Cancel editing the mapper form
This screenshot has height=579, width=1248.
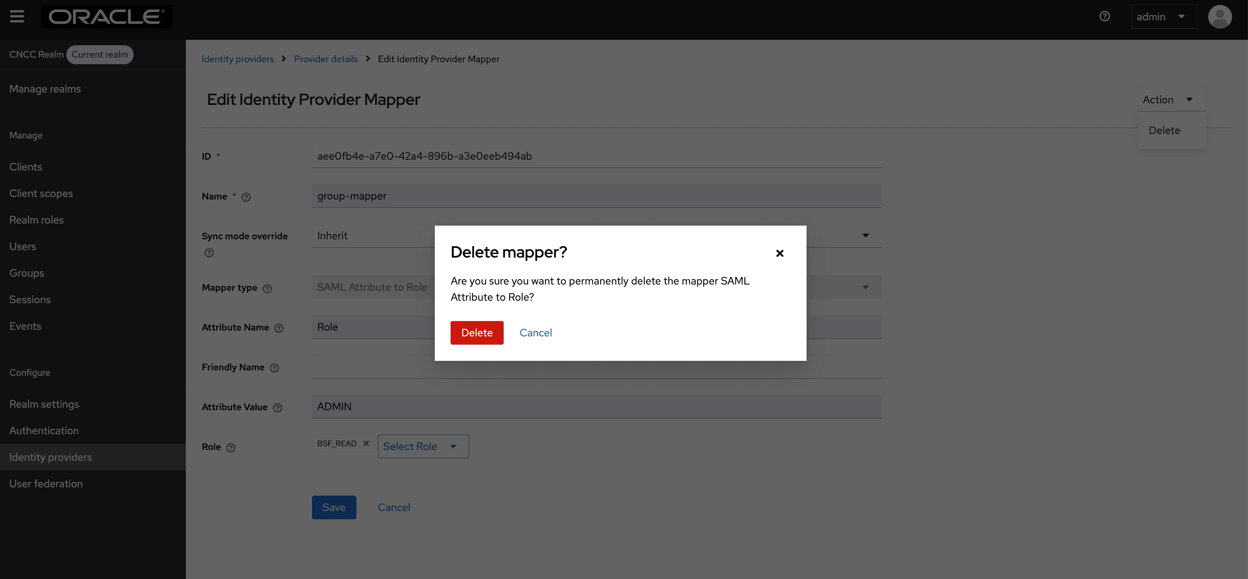[393, 507]
